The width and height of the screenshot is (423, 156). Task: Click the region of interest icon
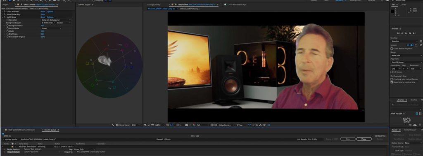[x=212, y=125]
